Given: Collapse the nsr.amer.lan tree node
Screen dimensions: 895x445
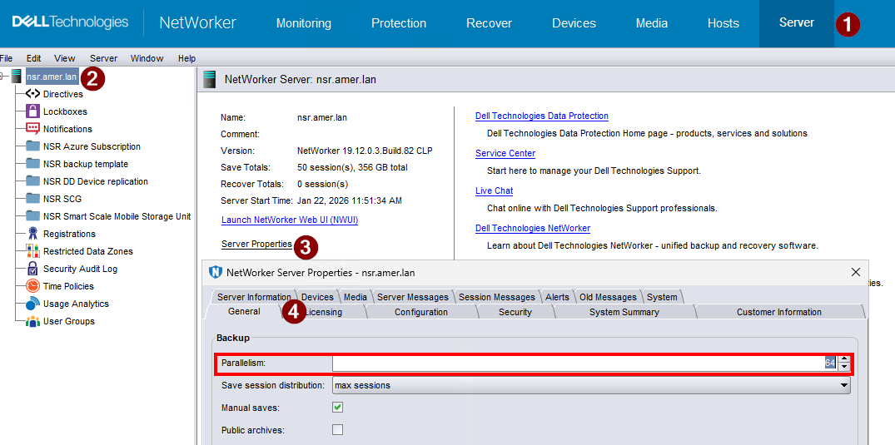Looking at the screenshot, I should tap(2, 76).
